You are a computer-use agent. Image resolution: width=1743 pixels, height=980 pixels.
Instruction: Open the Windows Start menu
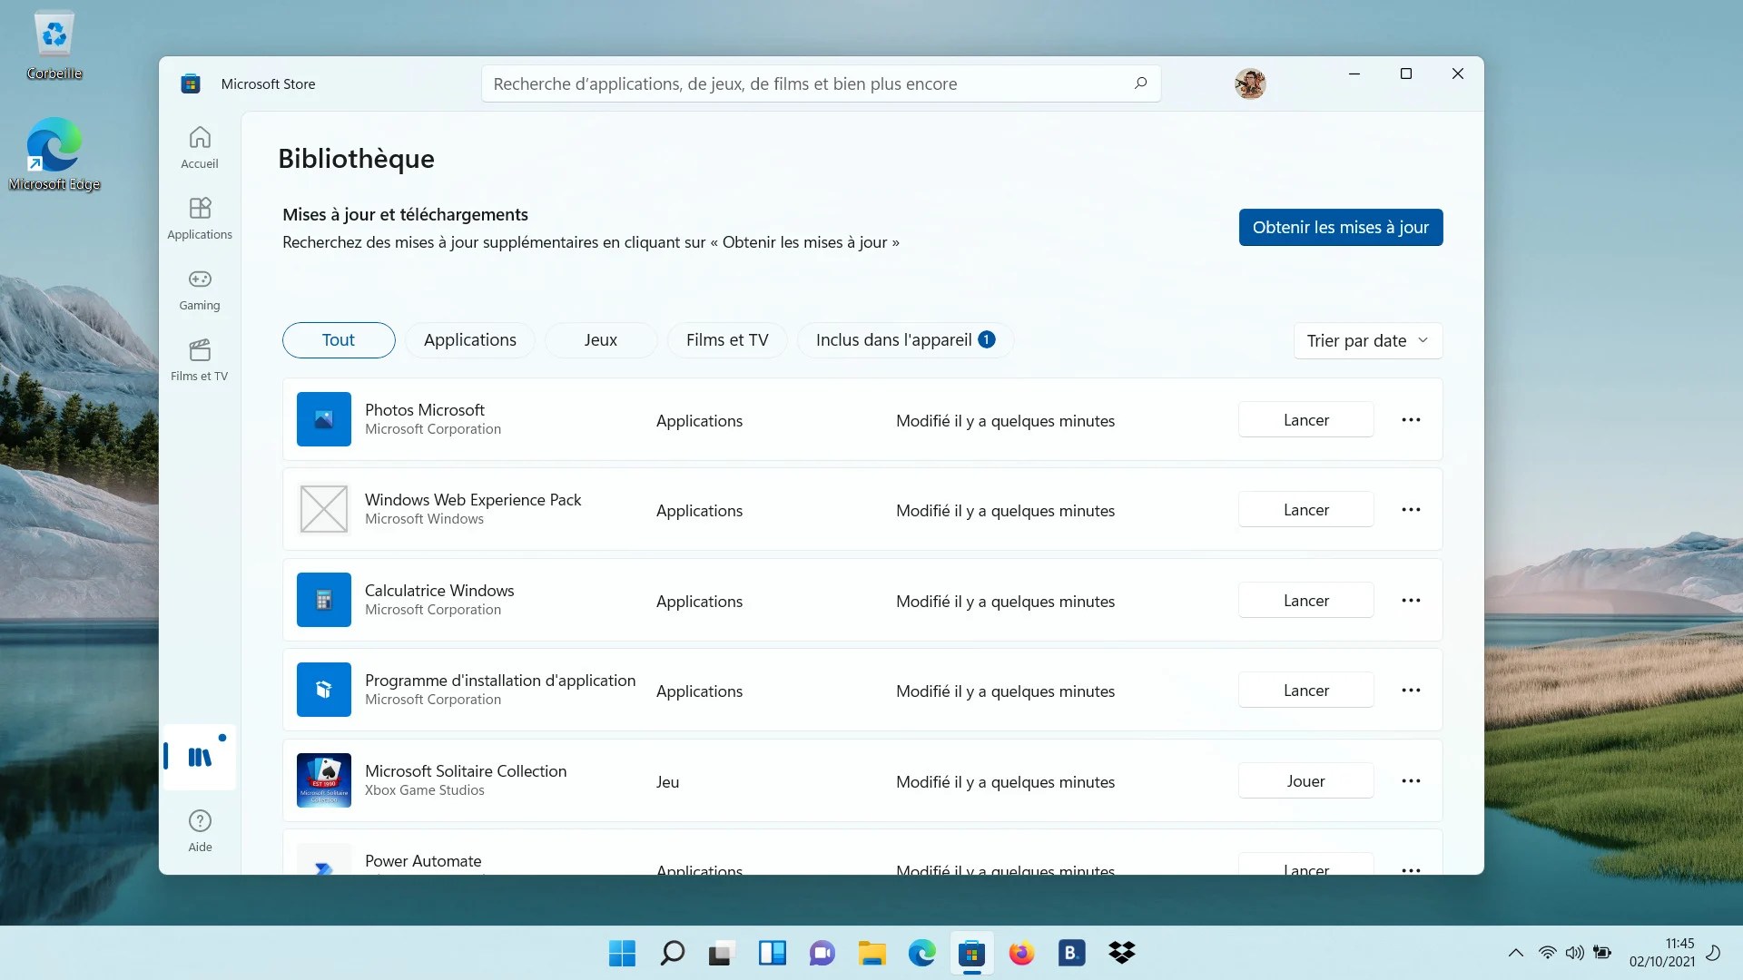[x=622, y=953]
